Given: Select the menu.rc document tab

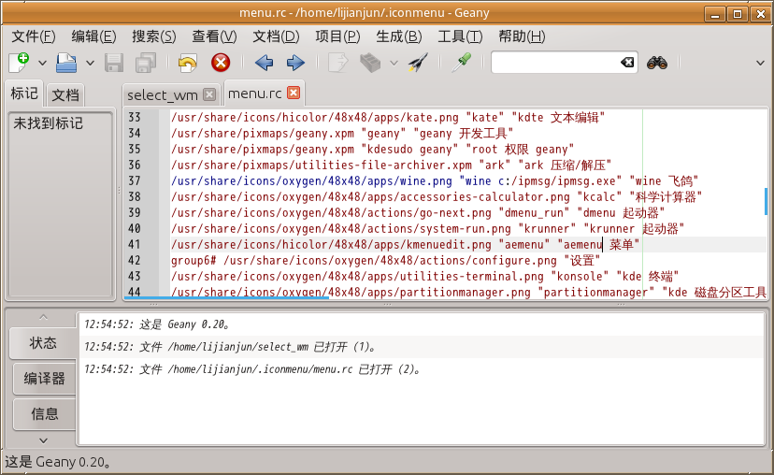Looking at the screenshot, I should click(254, 94).
